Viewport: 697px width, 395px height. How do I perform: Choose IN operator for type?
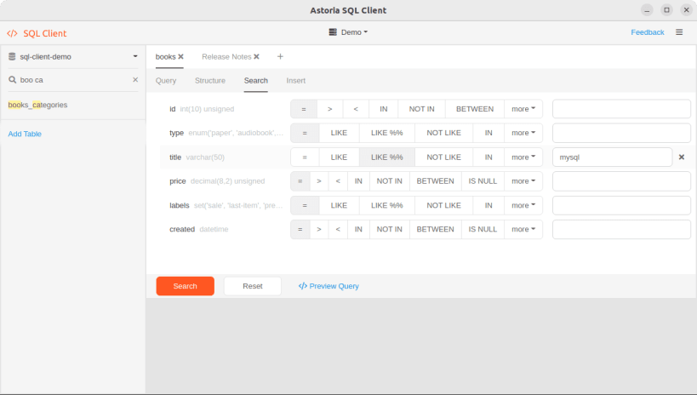(488, 133)
